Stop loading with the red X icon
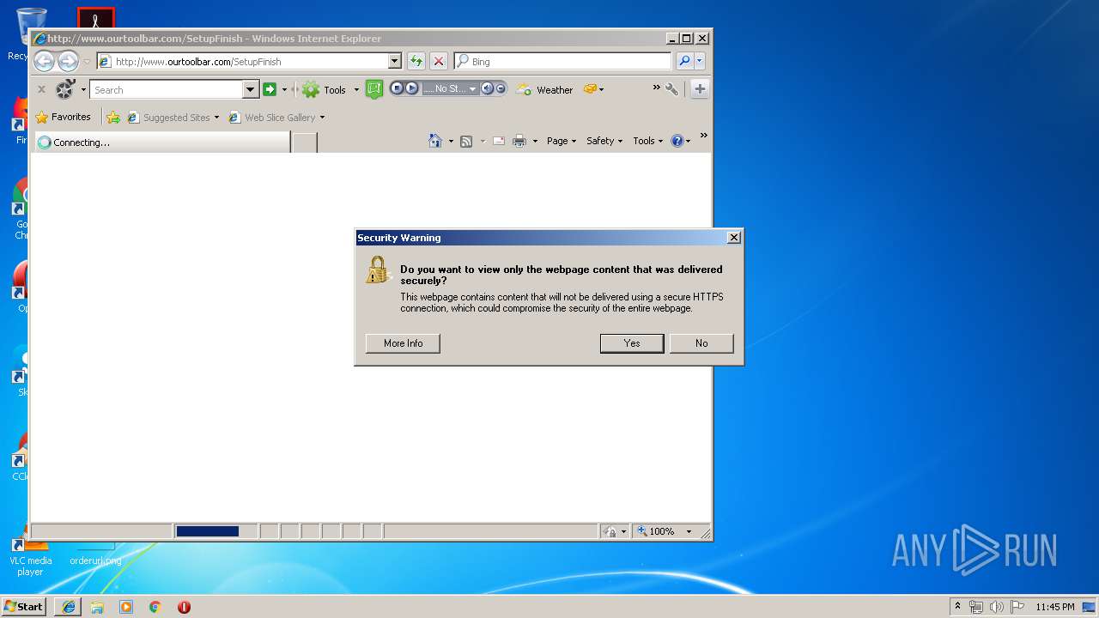 (x=439, y=61)
